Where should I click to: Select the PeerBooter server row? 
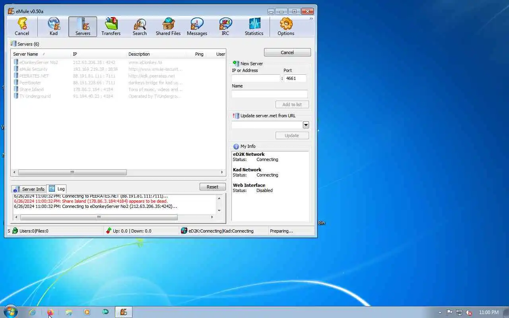[x=118, y=83]
